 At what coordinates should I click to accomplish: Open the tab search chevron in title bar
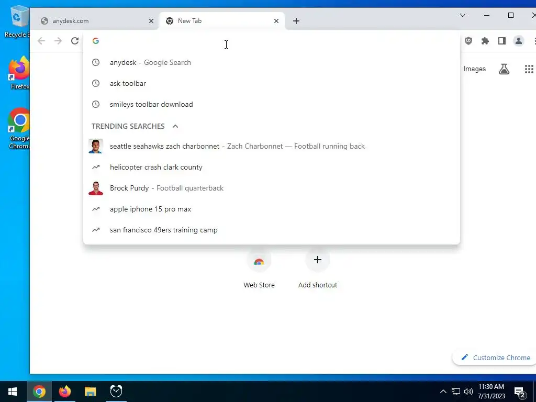tap(463, 15)
